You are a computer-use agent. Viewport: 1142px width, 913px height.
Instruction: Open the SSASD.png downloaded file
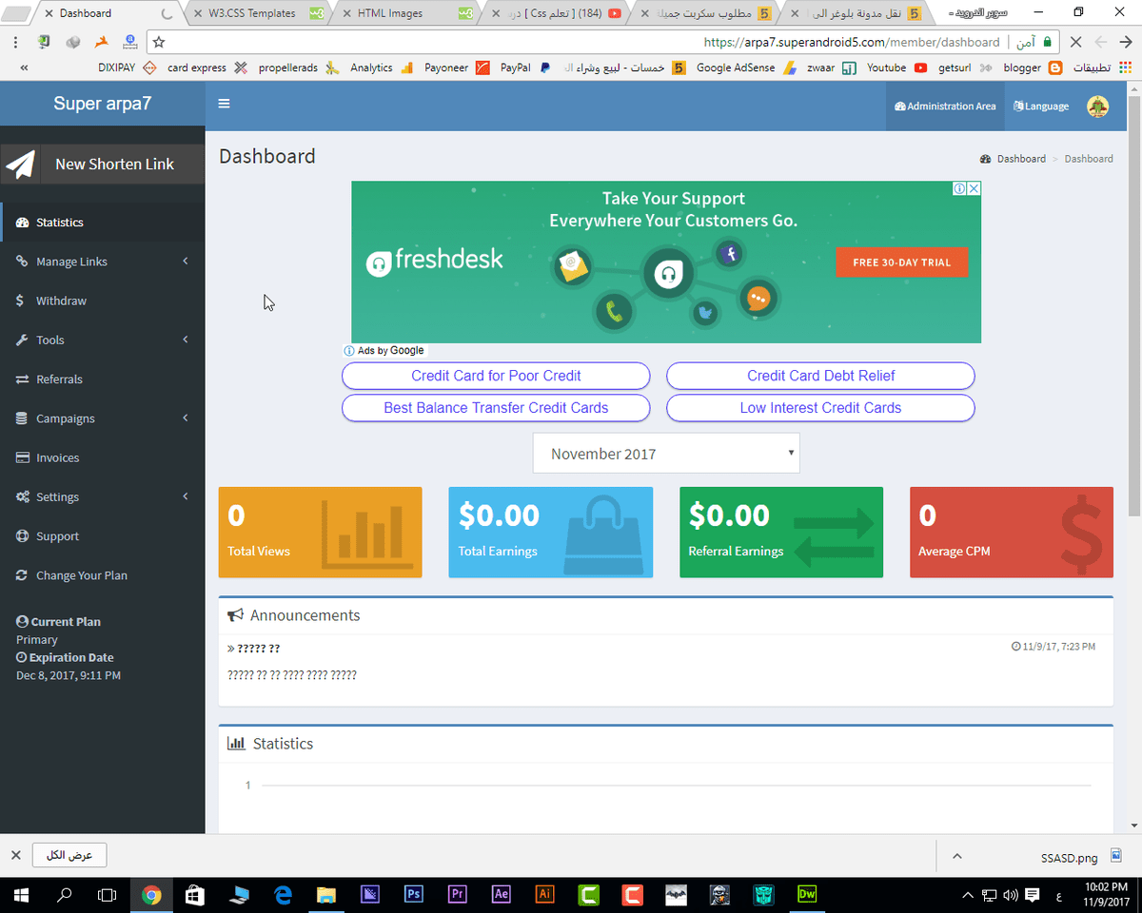[1082, 857]
